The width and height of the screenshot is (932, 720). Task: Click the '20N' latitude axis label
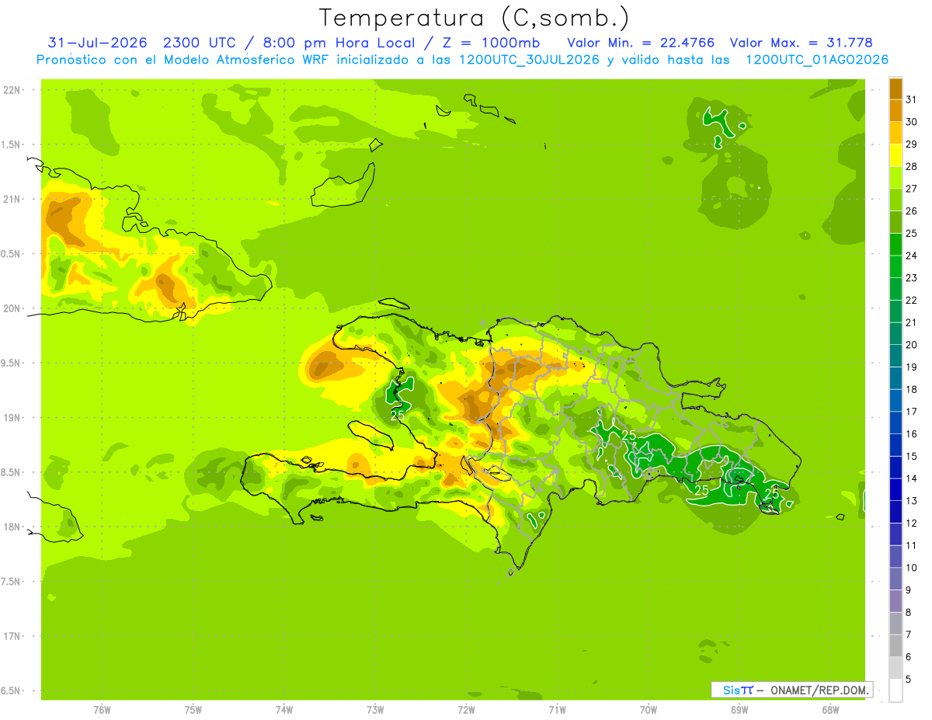[x=12, y=309]
